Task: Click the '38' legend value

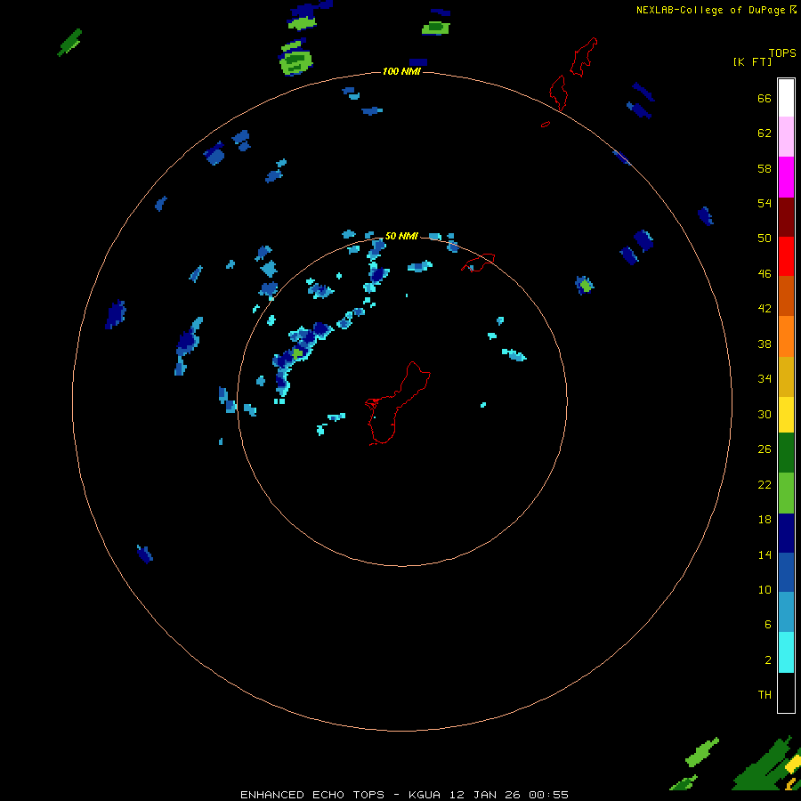Action: [x=765, y=344]
